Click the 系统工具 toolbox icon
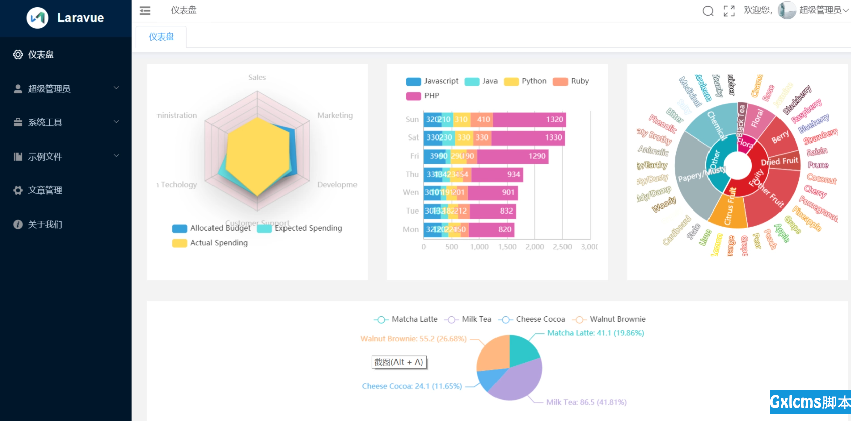851x421 pixels. (18, 122)
